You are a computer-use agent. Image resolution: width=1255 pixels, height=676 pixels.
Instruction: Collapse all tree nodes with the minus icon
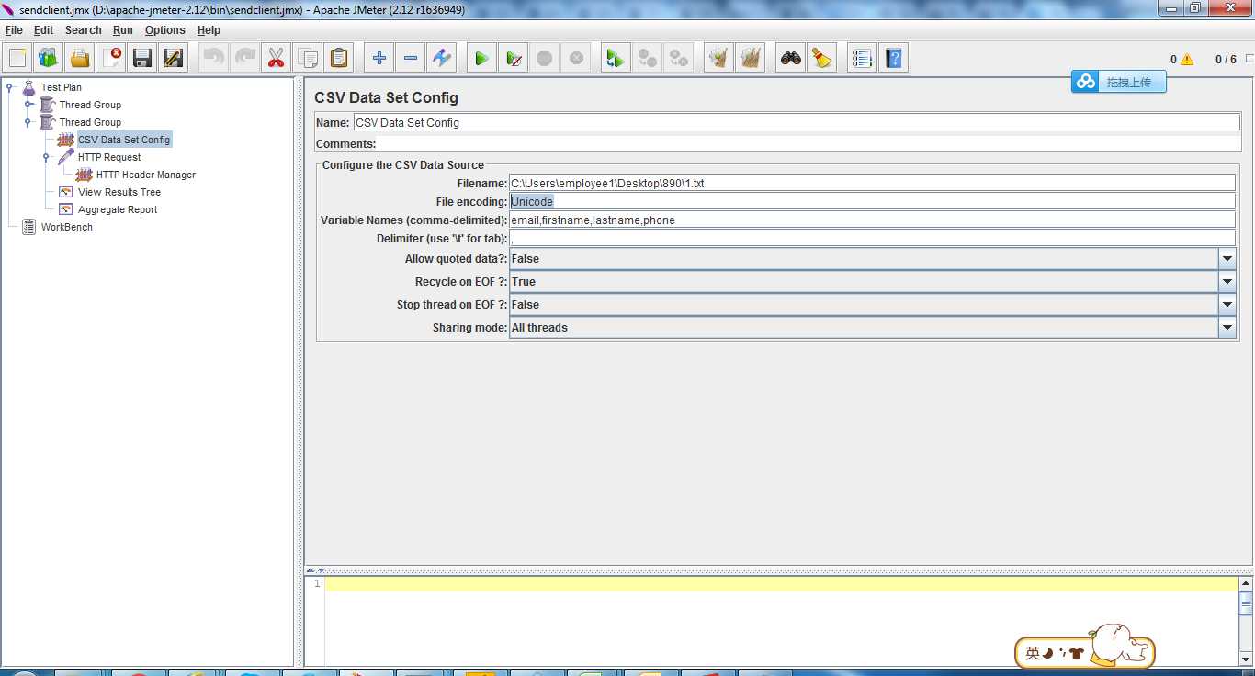(410, 58)
